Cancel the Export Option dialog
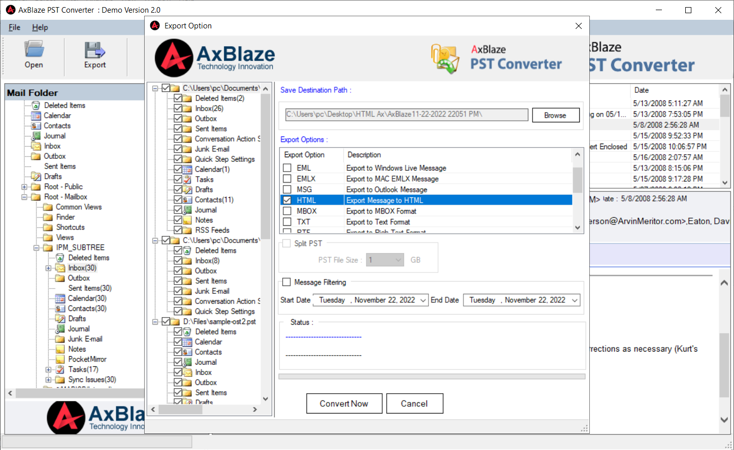This screenshot has width=734, height=450. [x=414, y=403]
